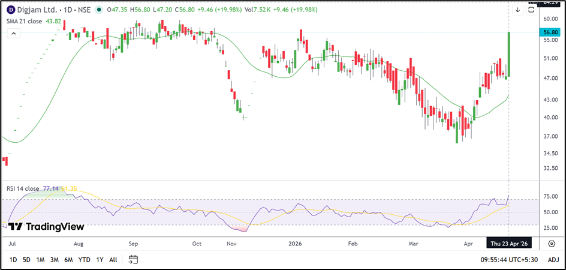Select the YTD date range

pyautogui.click(x=85, y=260)
